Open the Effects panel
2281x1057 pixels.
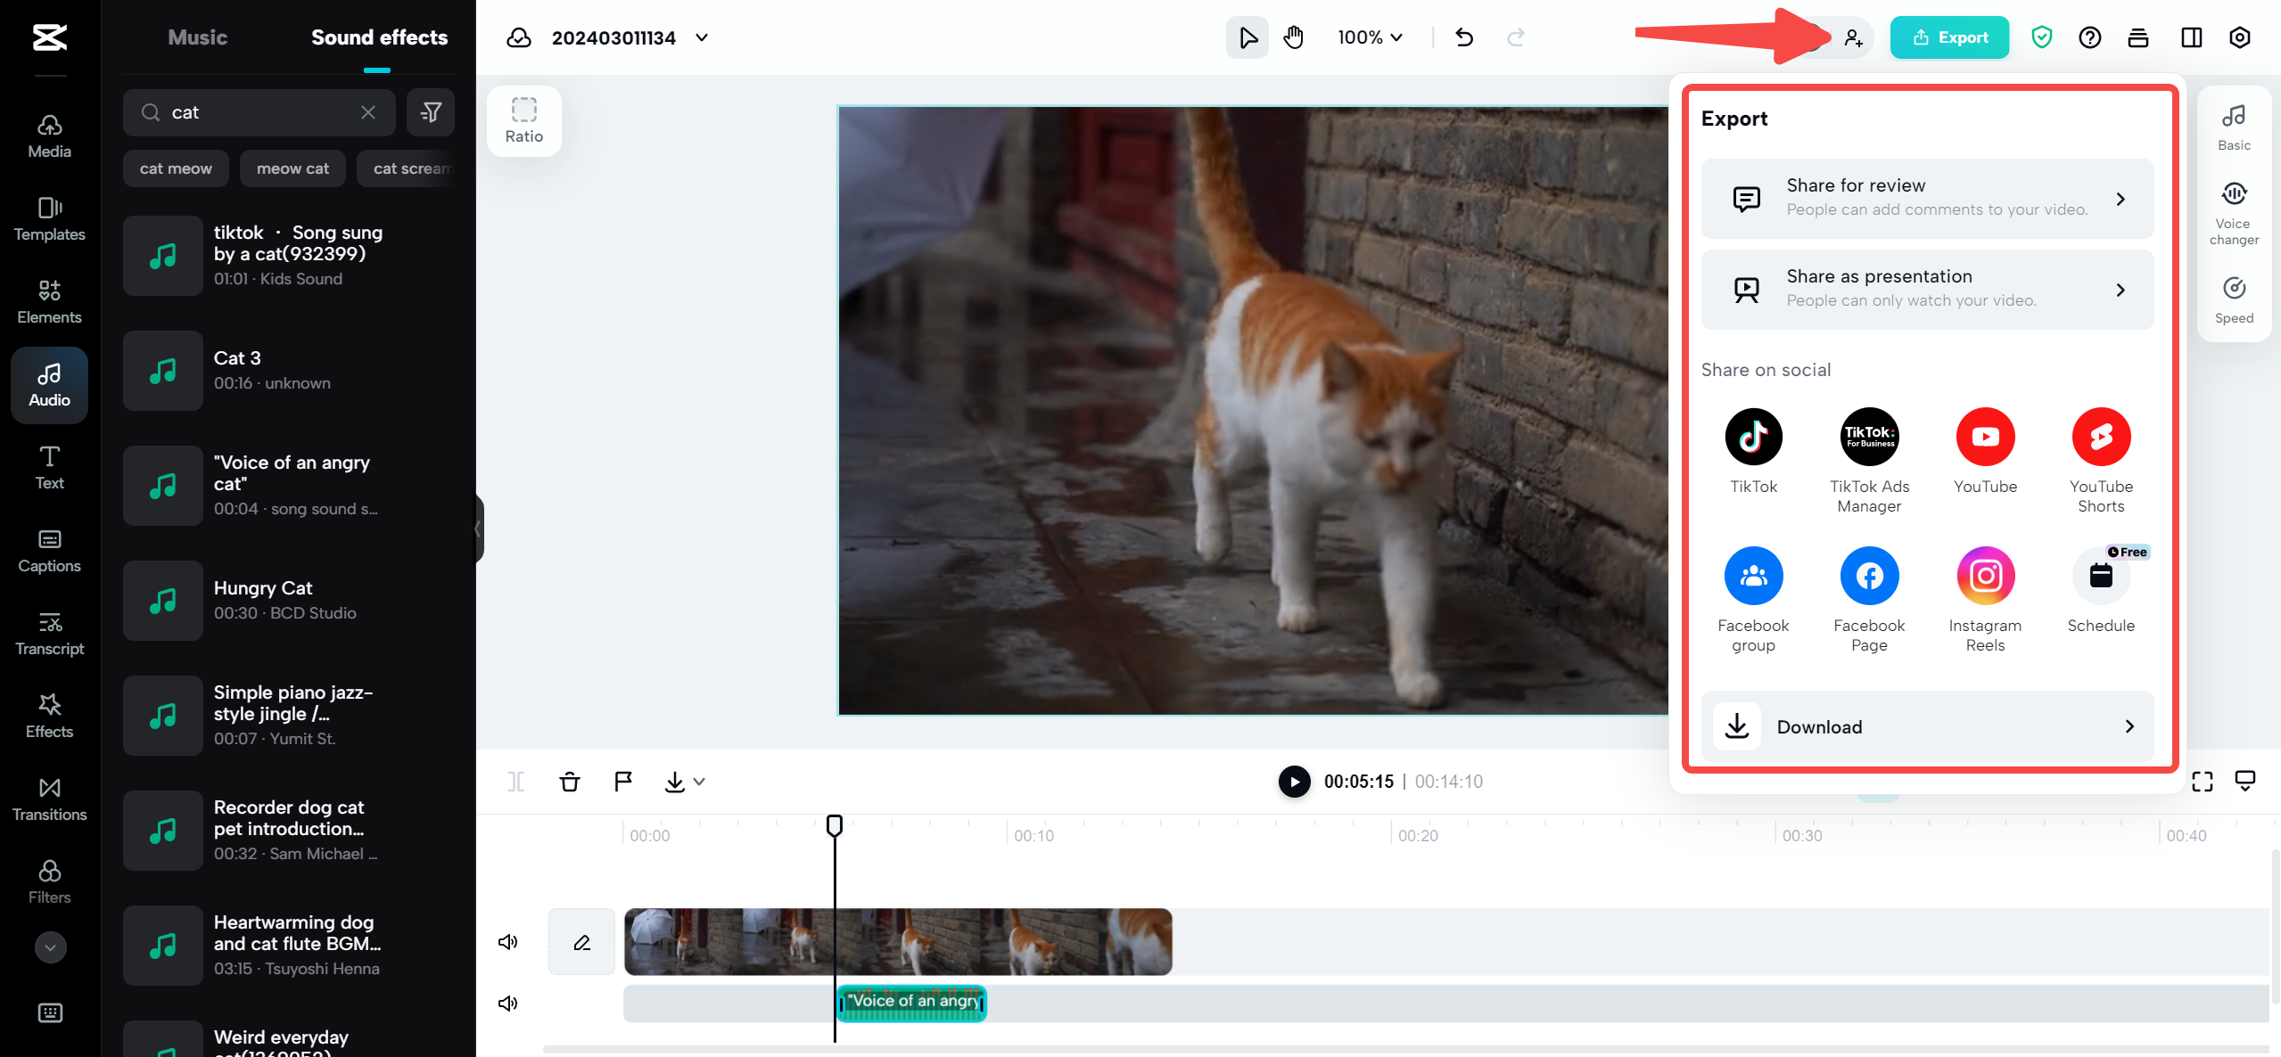click(49, 716)
